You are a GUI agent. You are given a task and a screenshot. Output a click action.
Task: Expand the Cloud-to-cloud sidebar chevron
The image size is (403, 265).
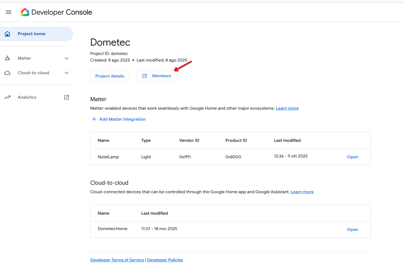[66, 73]
